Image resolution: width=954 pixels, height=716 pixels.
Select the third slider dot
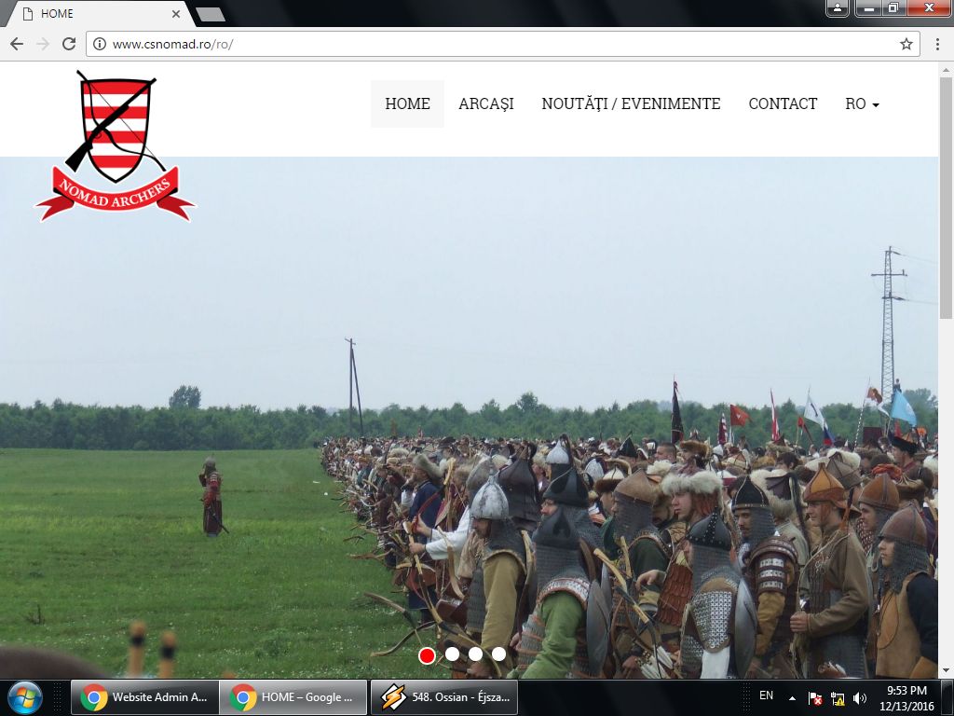(x=476, y=654)
